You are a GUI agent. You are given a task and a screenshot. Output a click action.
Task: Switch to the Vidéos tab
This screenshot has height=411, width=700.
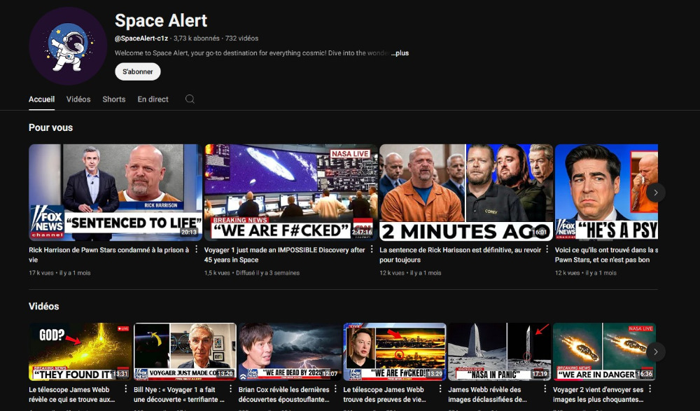(x=78, y=99)
